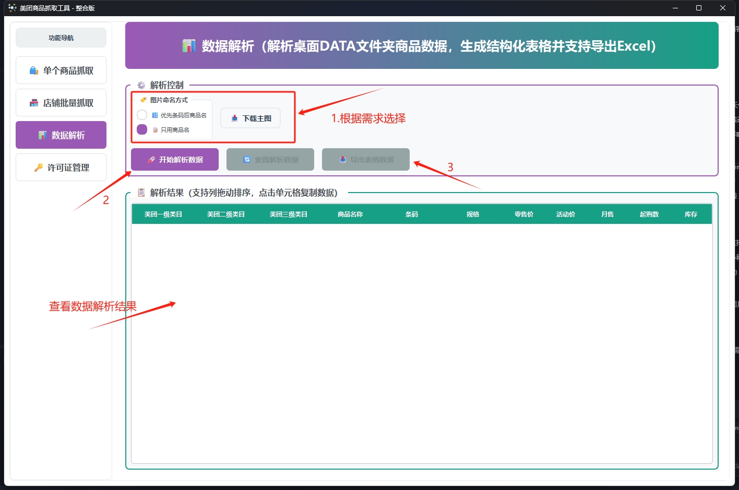
Task: Click 零售价 column header
Action: (524, 214)
